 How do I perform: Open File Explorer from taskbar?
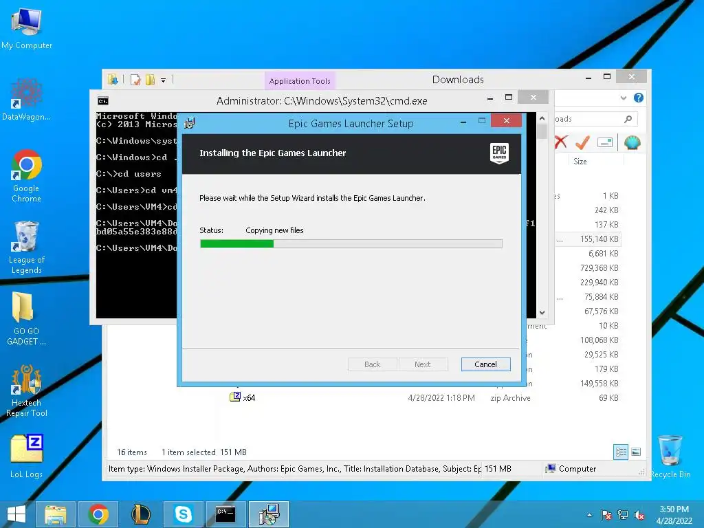(56, 514)
